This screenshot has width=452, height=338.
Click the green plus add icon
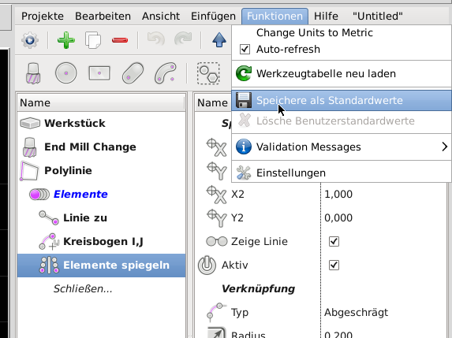click(66, 40)
